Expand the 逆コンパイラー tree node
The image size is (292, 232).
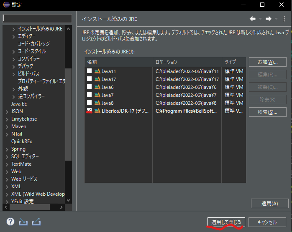13,97
